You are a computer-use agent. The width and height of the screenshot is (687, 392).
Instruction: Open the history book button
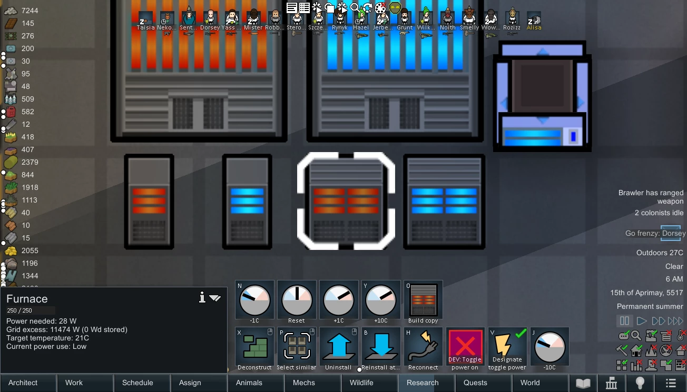tap(583, 383)
